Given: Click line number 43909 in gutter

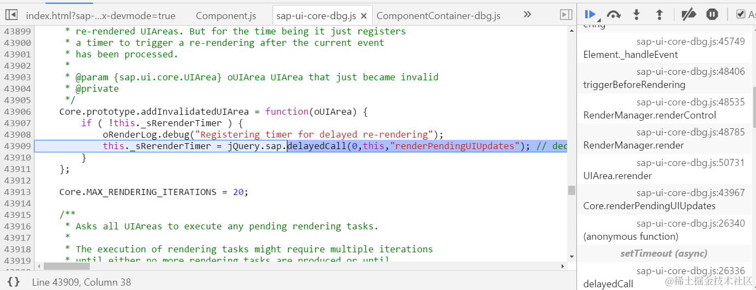Looking at the screenshot, I should (18, 146).
